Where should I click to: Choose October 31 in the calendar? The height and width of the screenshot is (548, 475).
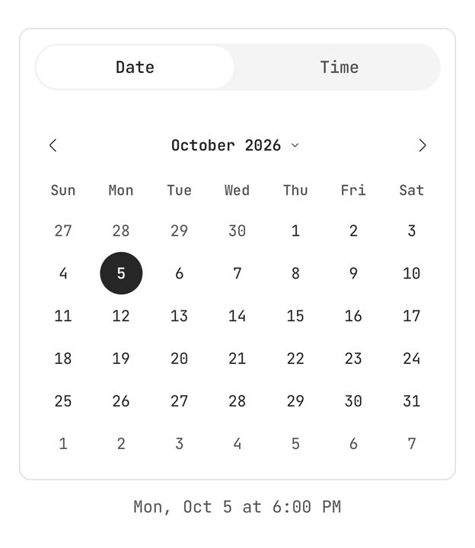pos(411,401)
